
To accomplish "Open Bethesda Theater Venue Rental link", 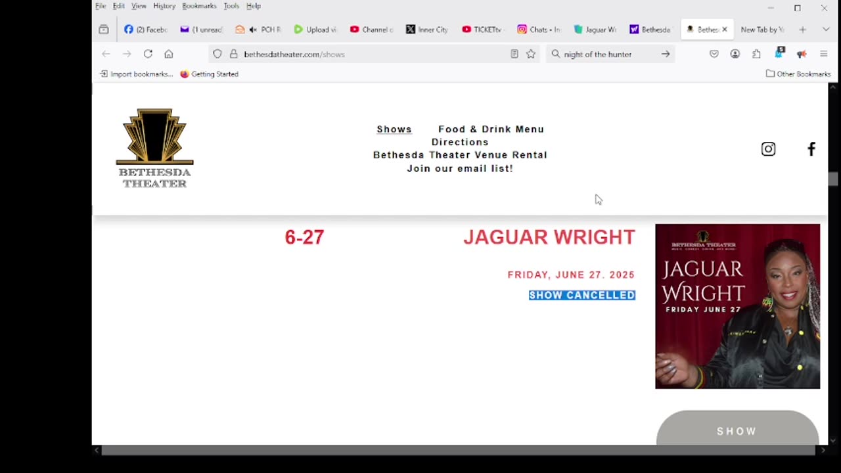I will 460,155.
